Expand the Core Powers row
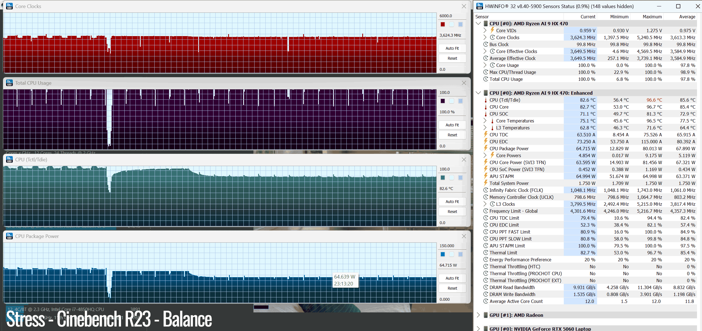The image size is (702, 331). point(485,156)
